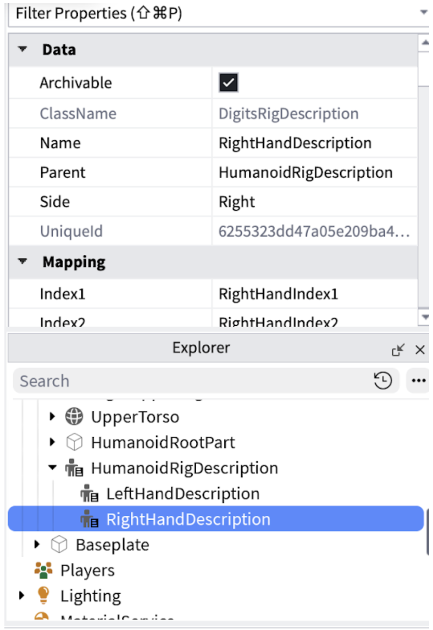
Task: Click the Players service icon
Action: [x=43, y=570]
